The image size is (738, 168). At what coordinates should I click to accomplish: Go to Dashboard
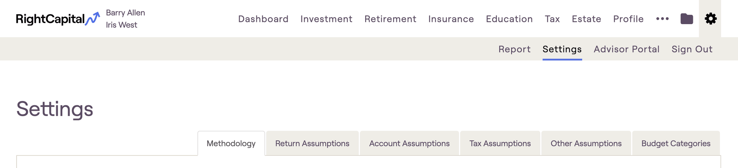pyautogui.click(x=263, y=19)
